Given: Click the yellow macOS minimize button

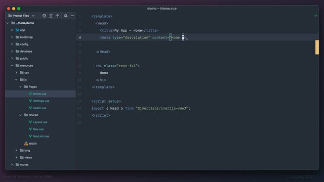Looking at the screenshot, I should coord(14,9).
